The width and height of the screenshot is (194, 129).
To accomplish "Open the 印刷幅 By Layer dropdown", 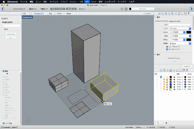I will tap(180, 44).
